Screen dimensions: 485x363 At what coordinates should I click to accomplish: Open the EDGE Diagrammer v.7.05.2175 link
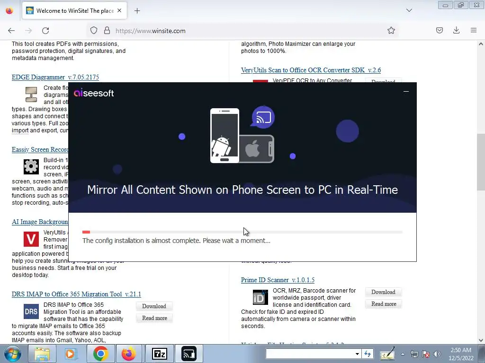(x=55, y=77)
